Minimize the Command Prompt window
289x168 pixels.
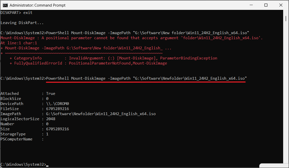click(251, 5)
